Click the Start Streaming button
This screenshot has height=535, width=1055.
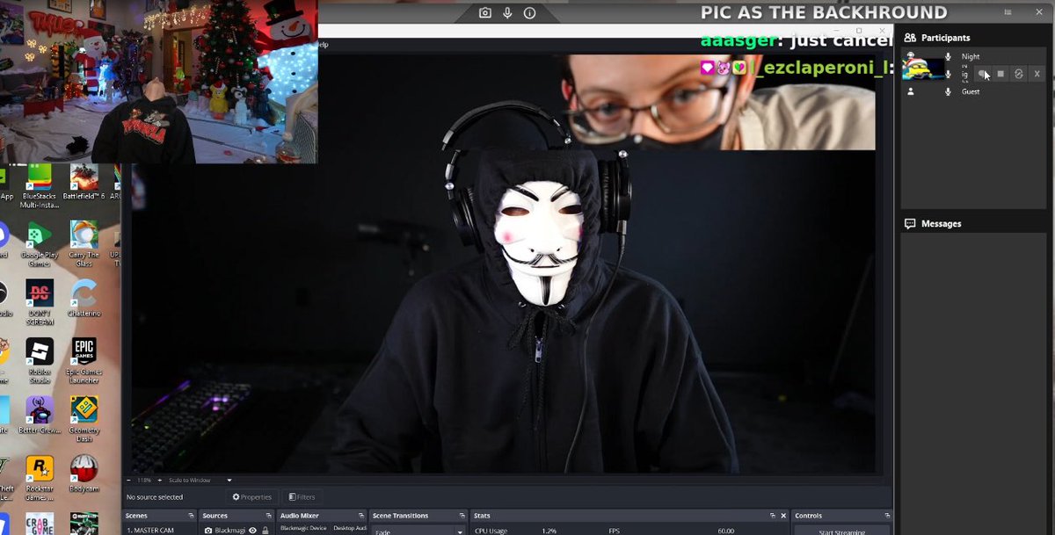[x=844, y=532]
